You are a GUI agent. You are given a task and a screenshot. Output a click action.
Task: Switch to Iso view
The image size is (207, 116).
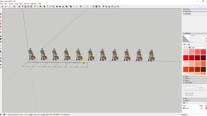(x=103, y=6)
